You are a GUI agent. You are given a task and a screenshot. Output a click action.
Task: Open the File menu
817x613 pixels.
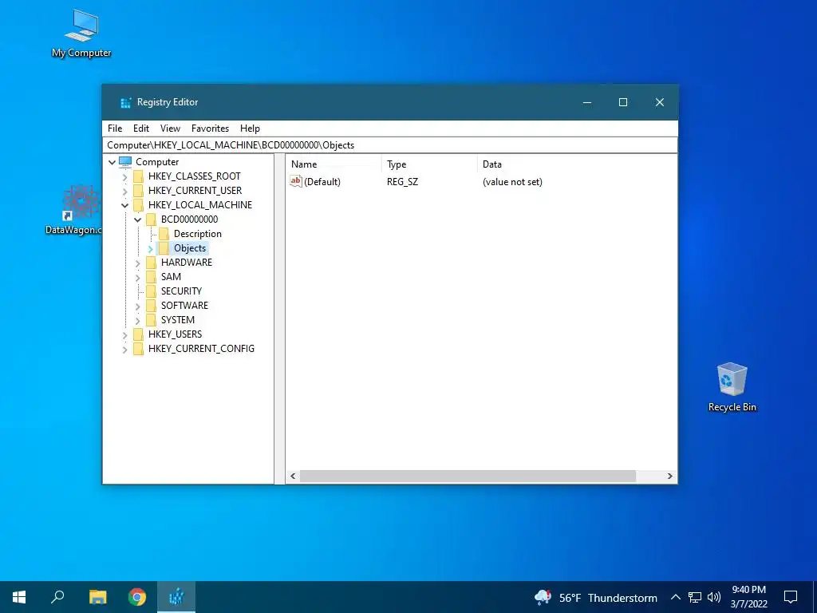[x=115, y=129]
